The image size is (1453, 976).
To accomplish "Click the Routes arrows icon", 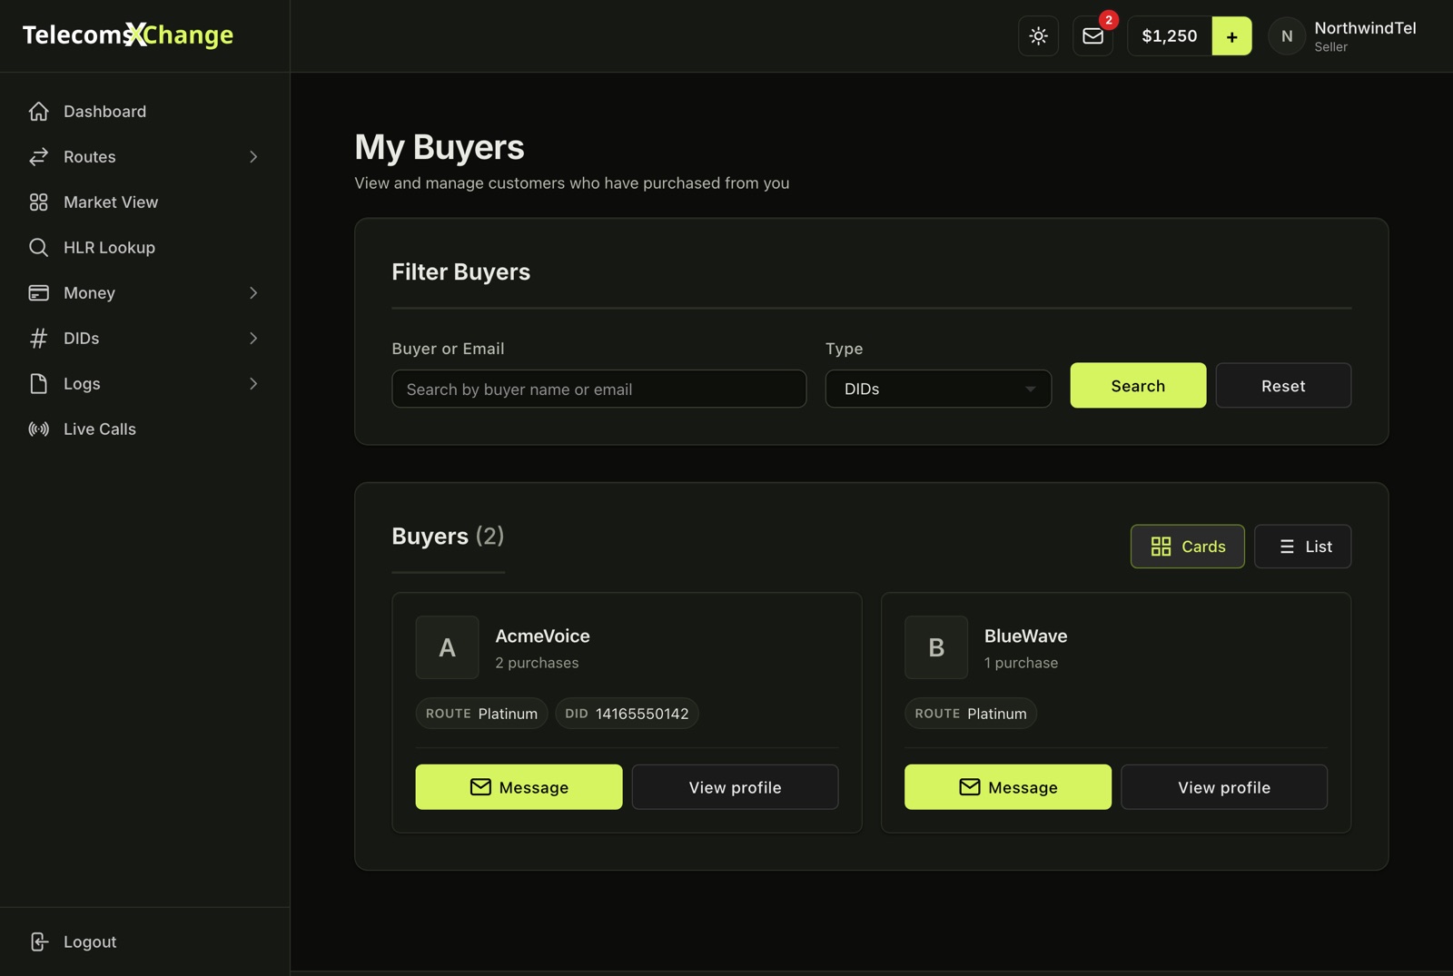I will click(38, 157).
